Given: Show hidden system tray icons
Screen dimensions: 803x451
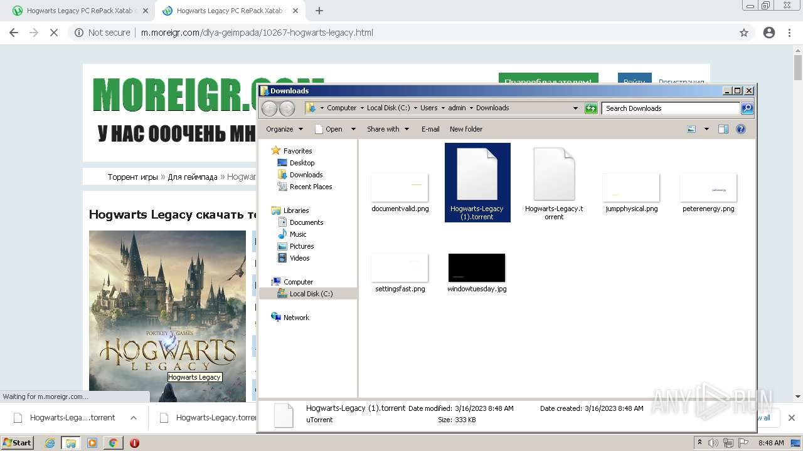Looking at the screenshot, I should click(x=699, y=443).
